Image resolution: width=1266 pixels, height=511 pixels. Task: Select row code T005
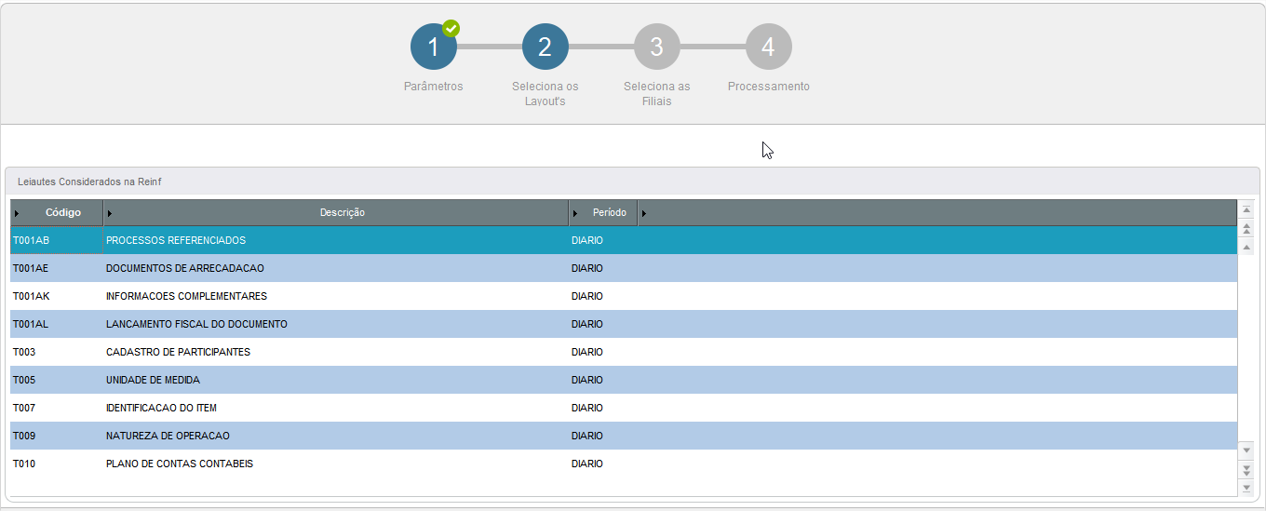[24, 380]
